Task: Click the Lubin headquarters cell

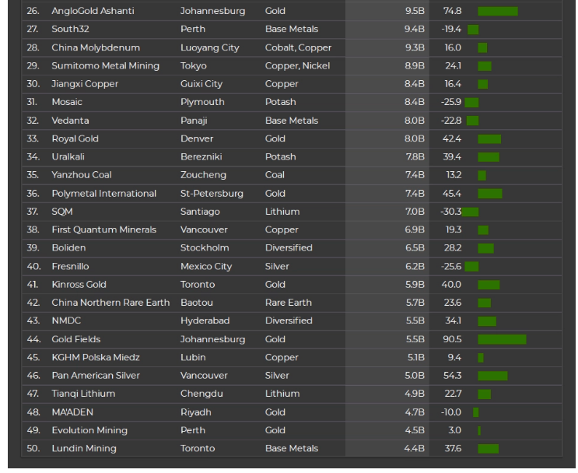Action: [x=193, y=358]
